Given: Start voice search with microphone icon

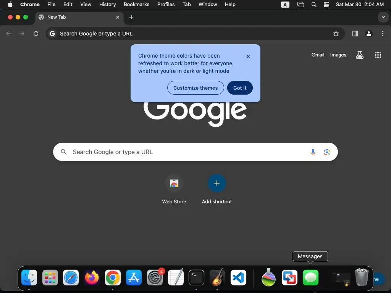Looking at the screenshot, I should pyautogui.click(x=313, y=152).
